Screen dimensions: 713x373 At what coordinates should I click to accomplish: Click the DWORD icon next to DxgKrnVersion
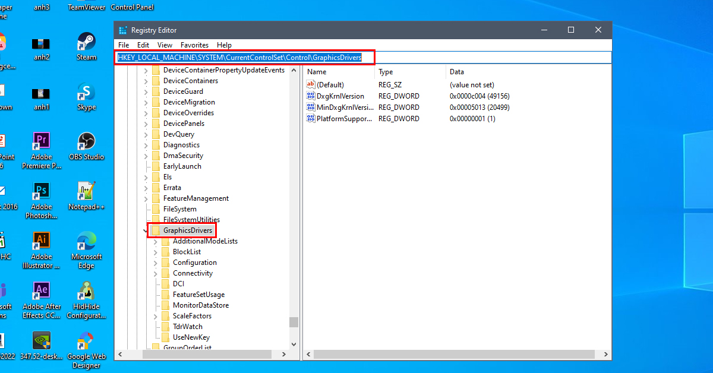310,96
